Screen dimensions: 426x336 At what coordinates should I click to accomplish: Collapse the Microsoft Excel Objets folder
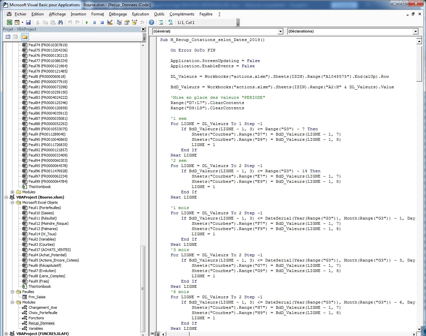(12, 202)
